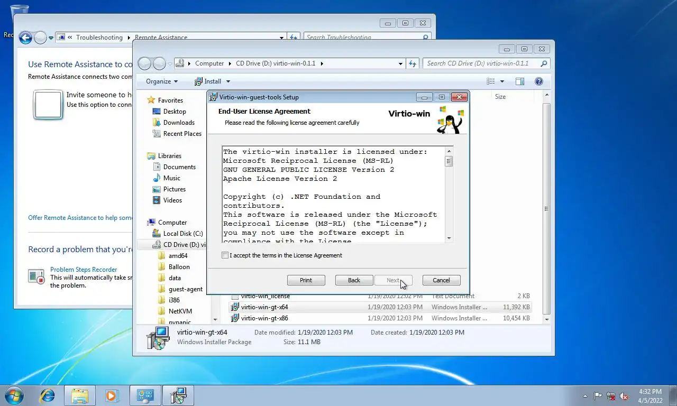Select the Balloon folder in tree
Screen dimensions: 677x406
pos(179,267)
